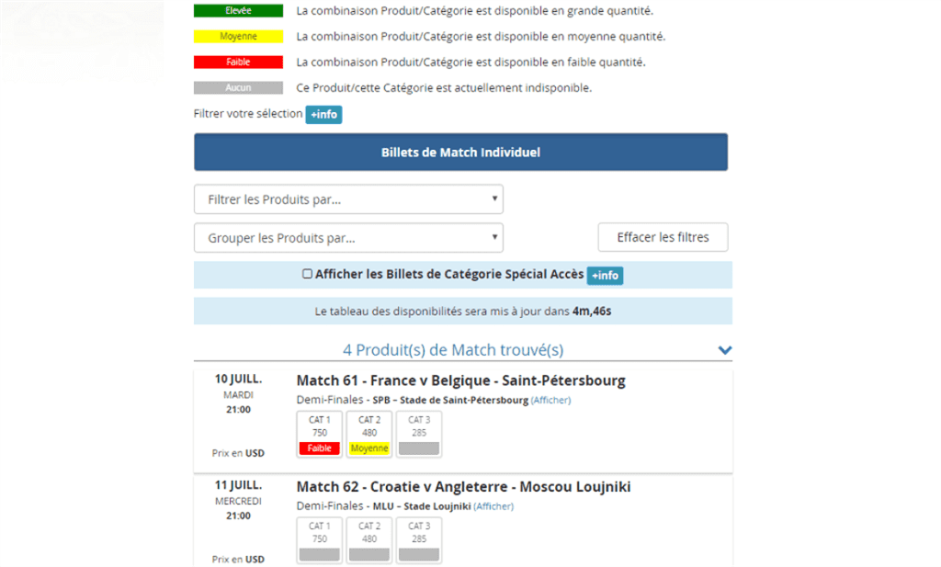Click Effacer les filtres button
Screen dimensions: 941x567
[x=663, y=237]
